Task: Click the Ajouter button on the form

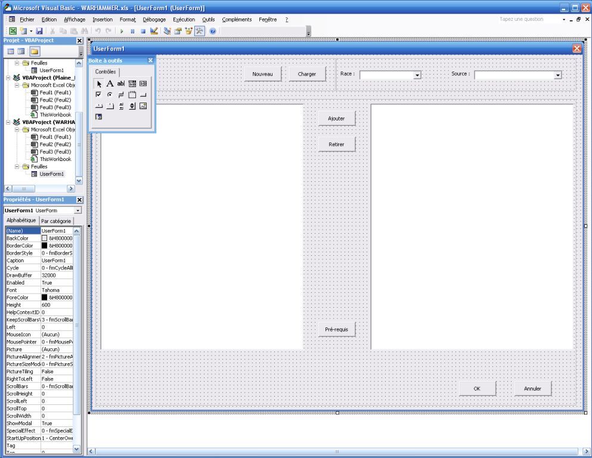Action: pyautogui.click(x=336, y=119)
